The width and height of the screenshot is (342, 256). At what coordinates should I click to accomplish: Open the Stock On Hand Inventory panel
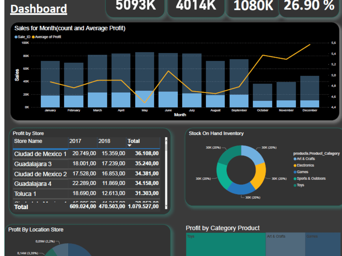click(215, 133)
